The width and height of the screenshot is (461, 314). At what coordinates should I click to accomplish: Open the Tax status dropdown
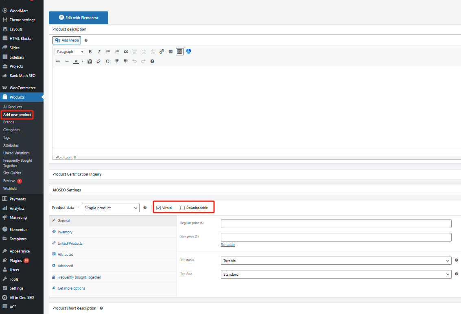(x=336, y=260)
